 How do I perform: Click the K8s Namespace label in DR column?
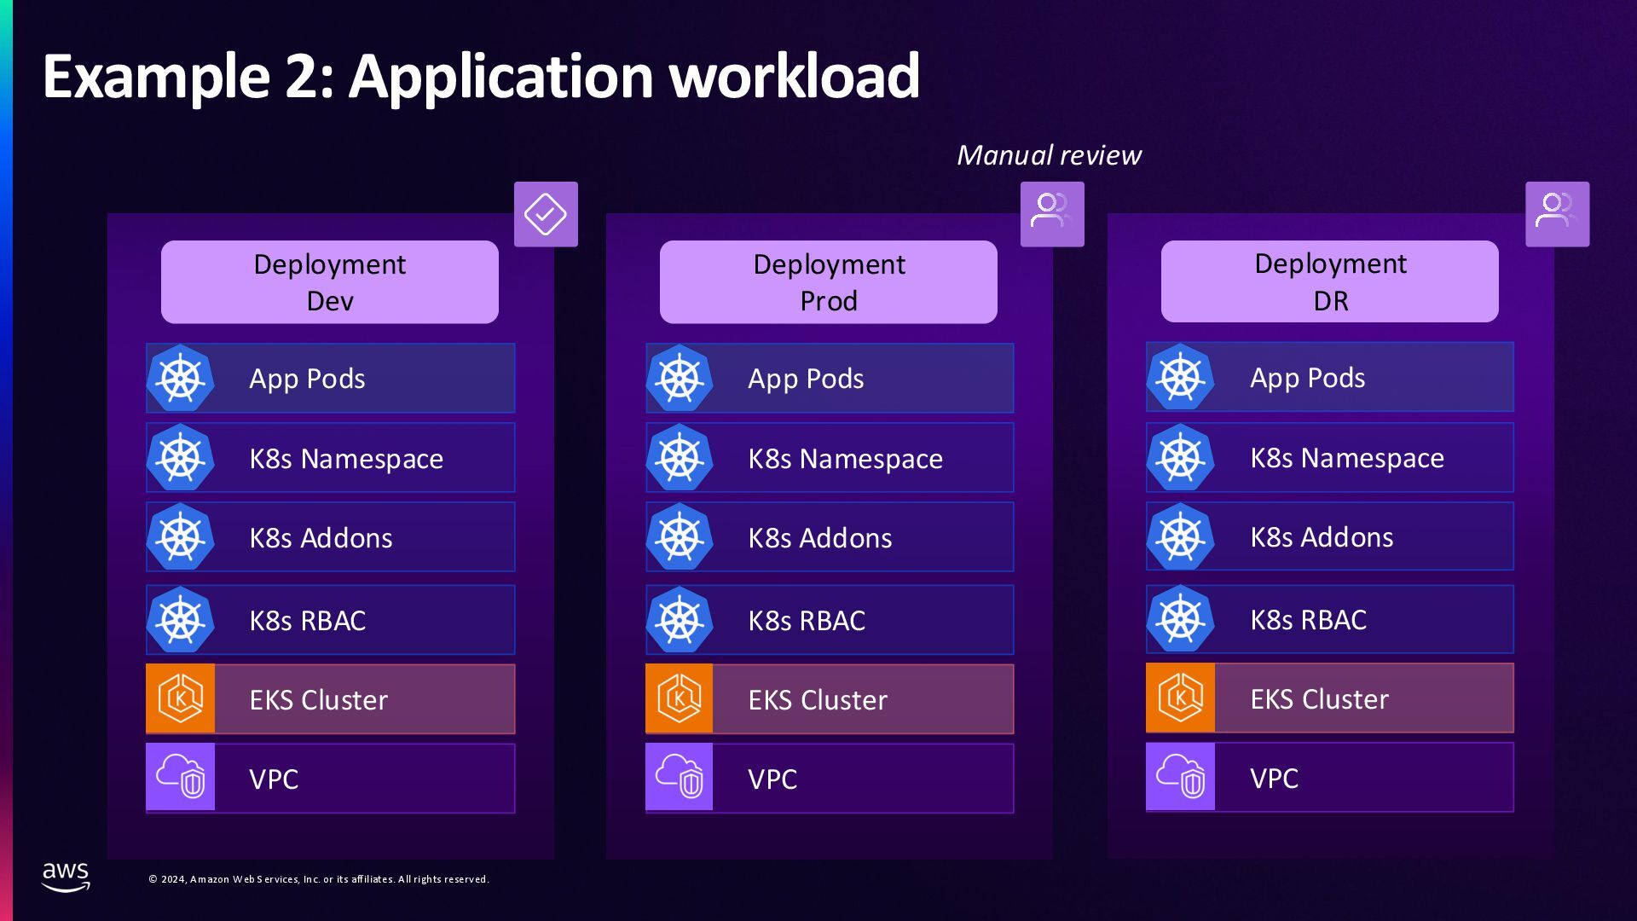coord(1347,458)
